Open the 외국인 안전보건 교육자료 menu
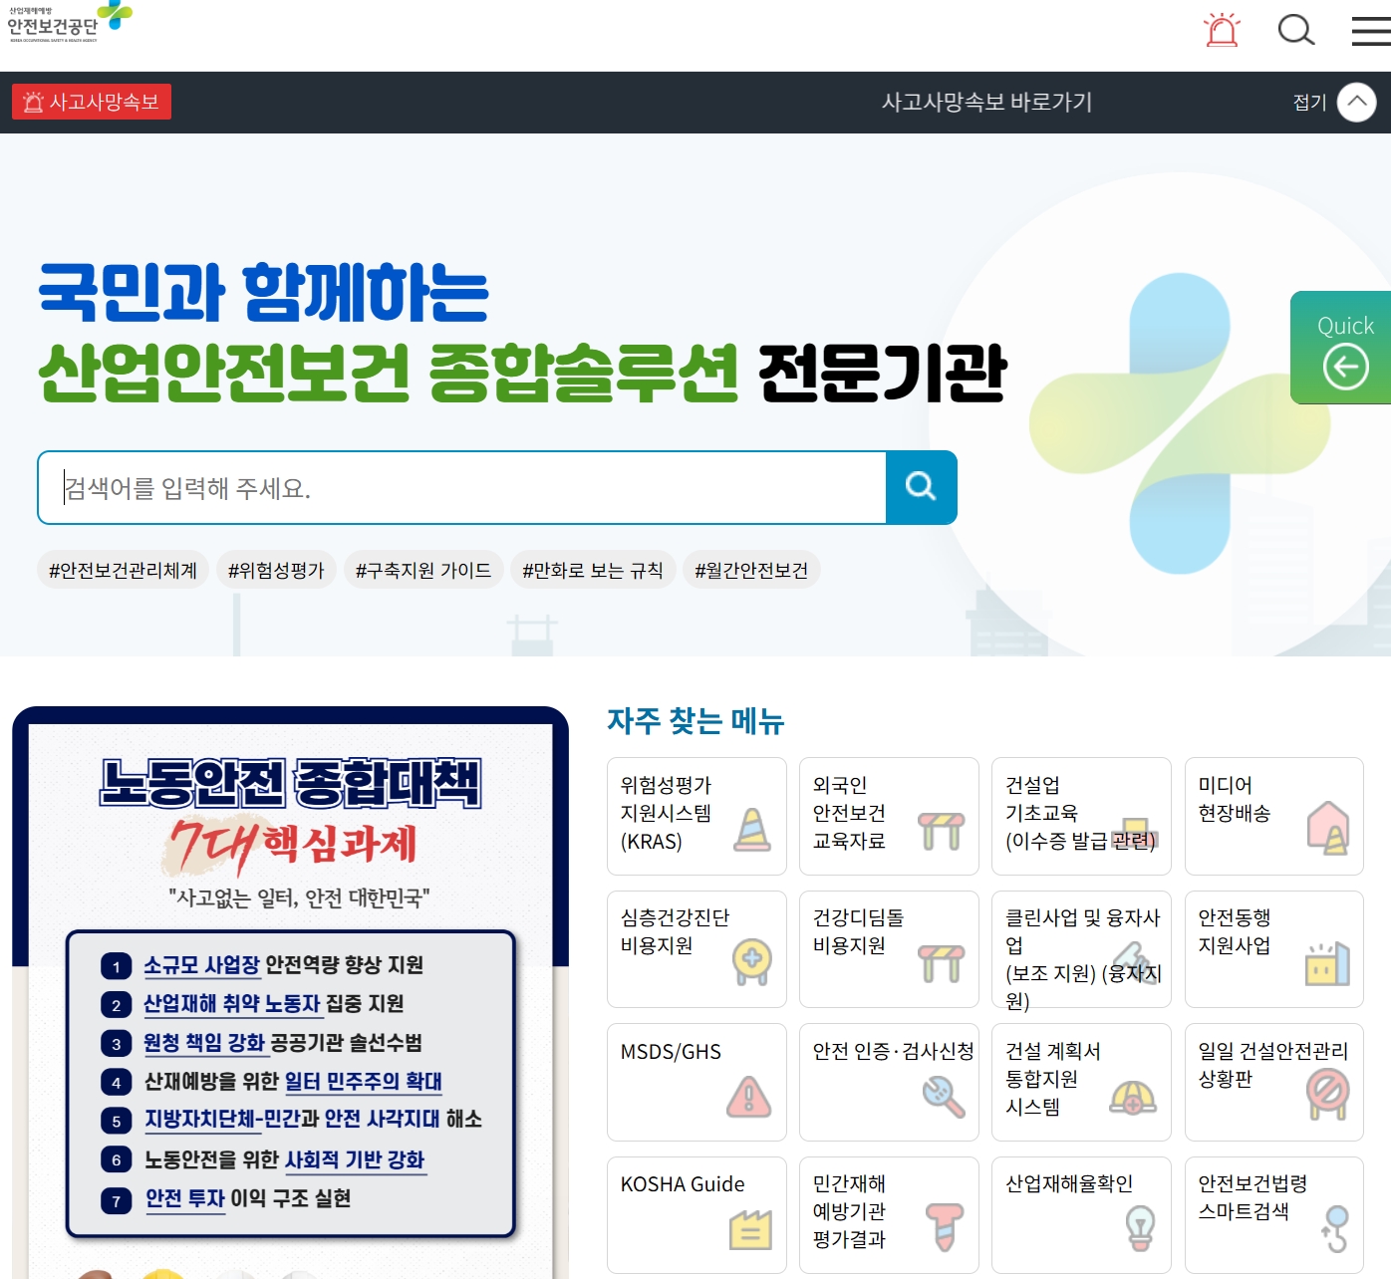Image resolution: width=1391 pixels, height=1279 pixels. [888, 817]
